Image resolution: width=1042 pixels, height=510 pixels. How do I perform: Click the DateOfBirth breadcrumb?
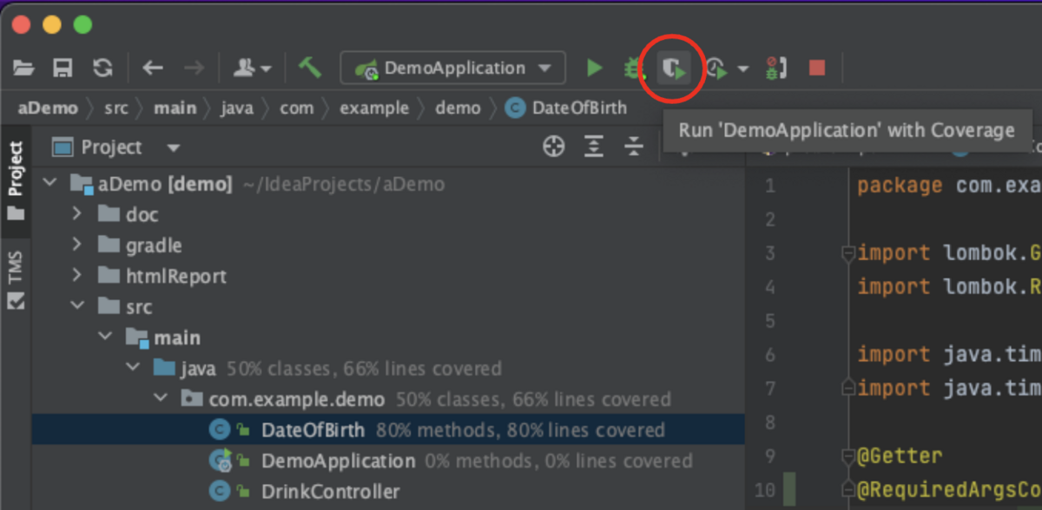[x=566, y=108]
